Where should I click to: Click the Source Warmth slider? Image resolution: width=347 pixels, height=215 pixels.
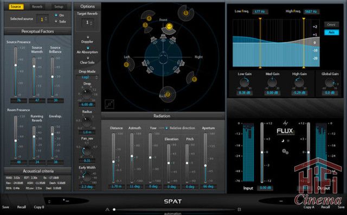coord(34,77)
